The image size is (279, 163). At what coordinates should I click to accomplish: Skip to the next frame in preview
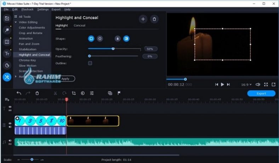click(228, 84)
